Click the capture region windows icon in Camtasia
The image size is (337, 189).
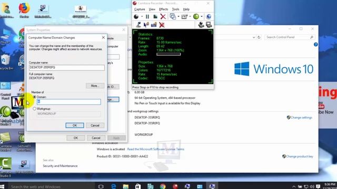[173, 16]
